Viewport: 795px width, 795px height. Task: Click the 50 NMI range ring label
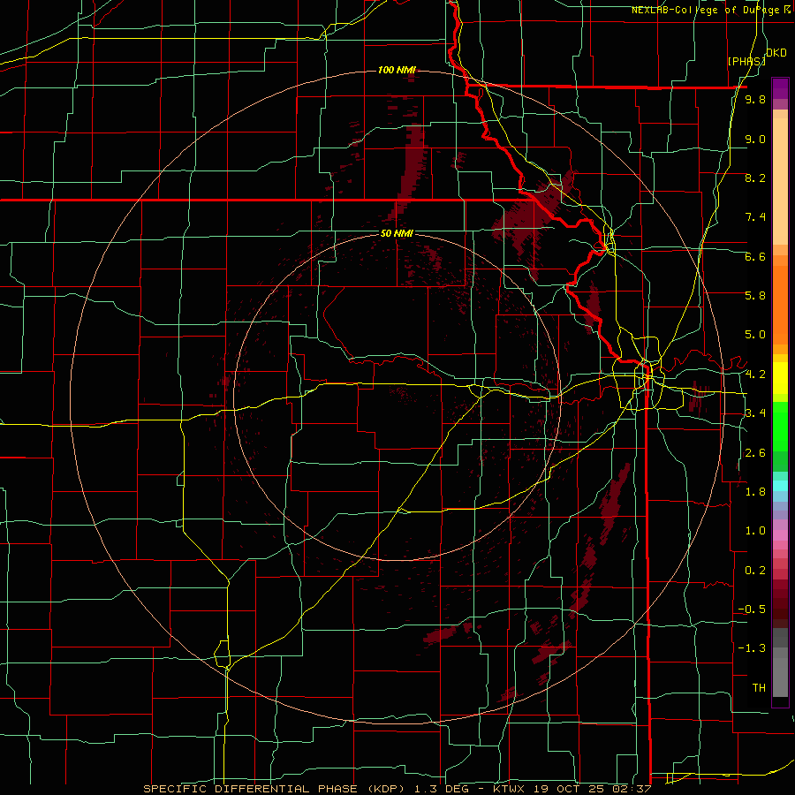click(x=397, y=233)
